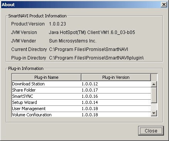The image size is (169, 141).
Task: Select the User Management row
Action: coord(81,109)
